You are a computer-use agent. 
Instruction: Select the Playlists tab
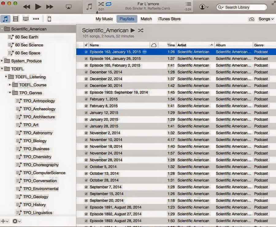coord(127,19)
